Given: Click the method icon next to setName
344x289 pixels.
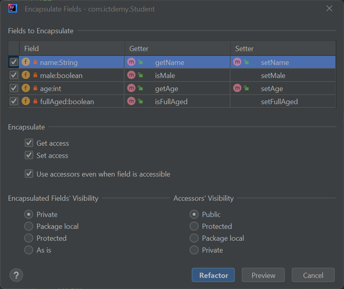Looking at the screenshot, I should (237, 62).
